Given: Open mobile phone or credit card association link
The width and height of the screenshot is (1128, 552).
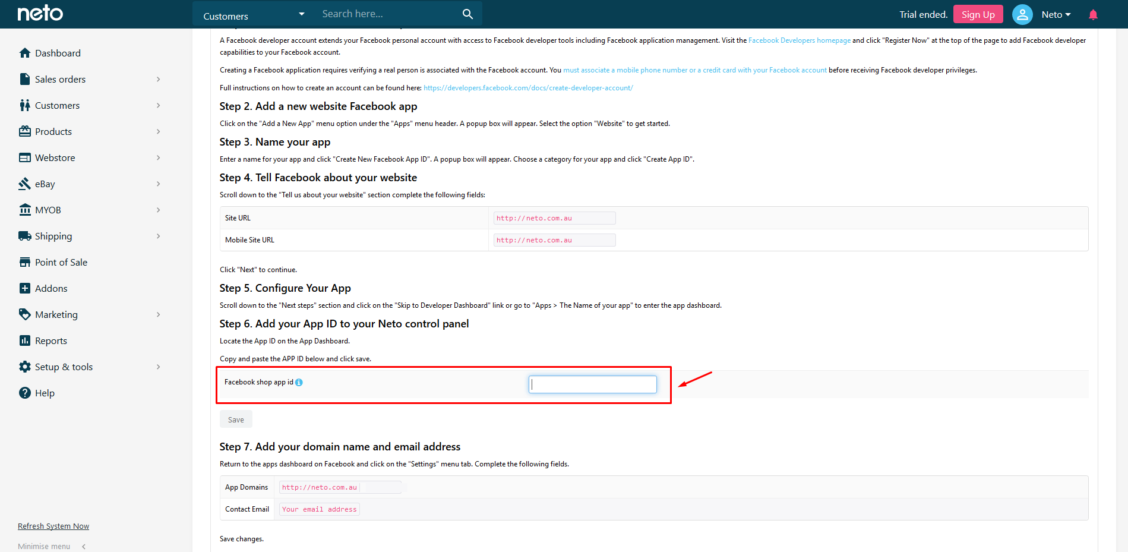Looking at the screenshot, I should pos(695,70).
